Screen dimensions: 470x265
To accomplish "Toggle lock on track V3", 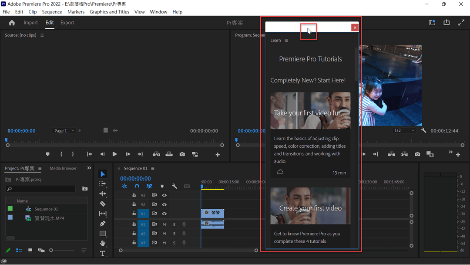I will click(x=134, y=195).
